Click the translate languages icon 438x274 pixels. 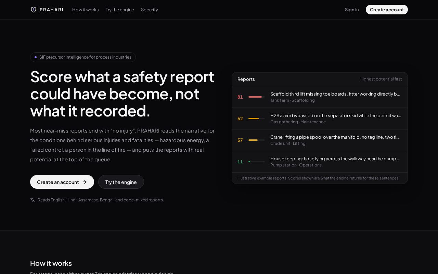(x=33, y=200)
